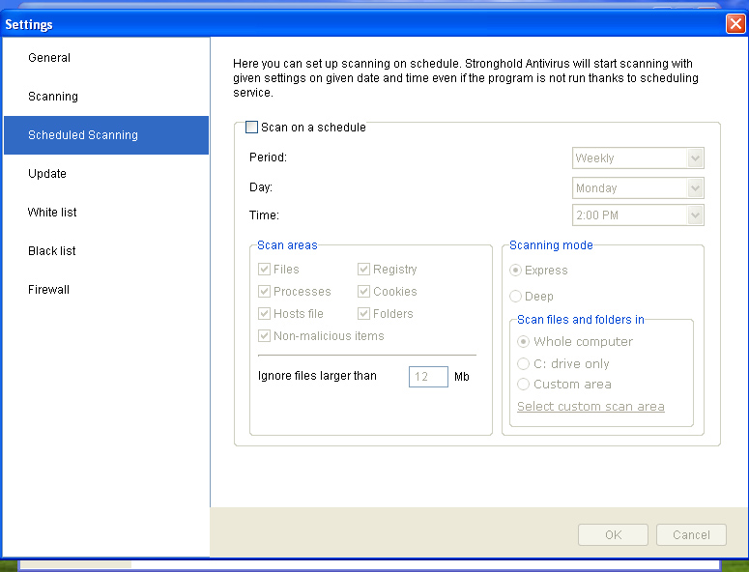
Task: Choose the C: drive only option
Action: point(524,364)
